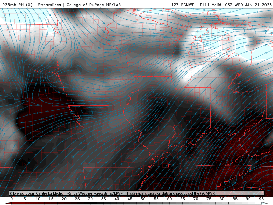
Task: Click the '10' color scale label
Action: tap(38, 199)
